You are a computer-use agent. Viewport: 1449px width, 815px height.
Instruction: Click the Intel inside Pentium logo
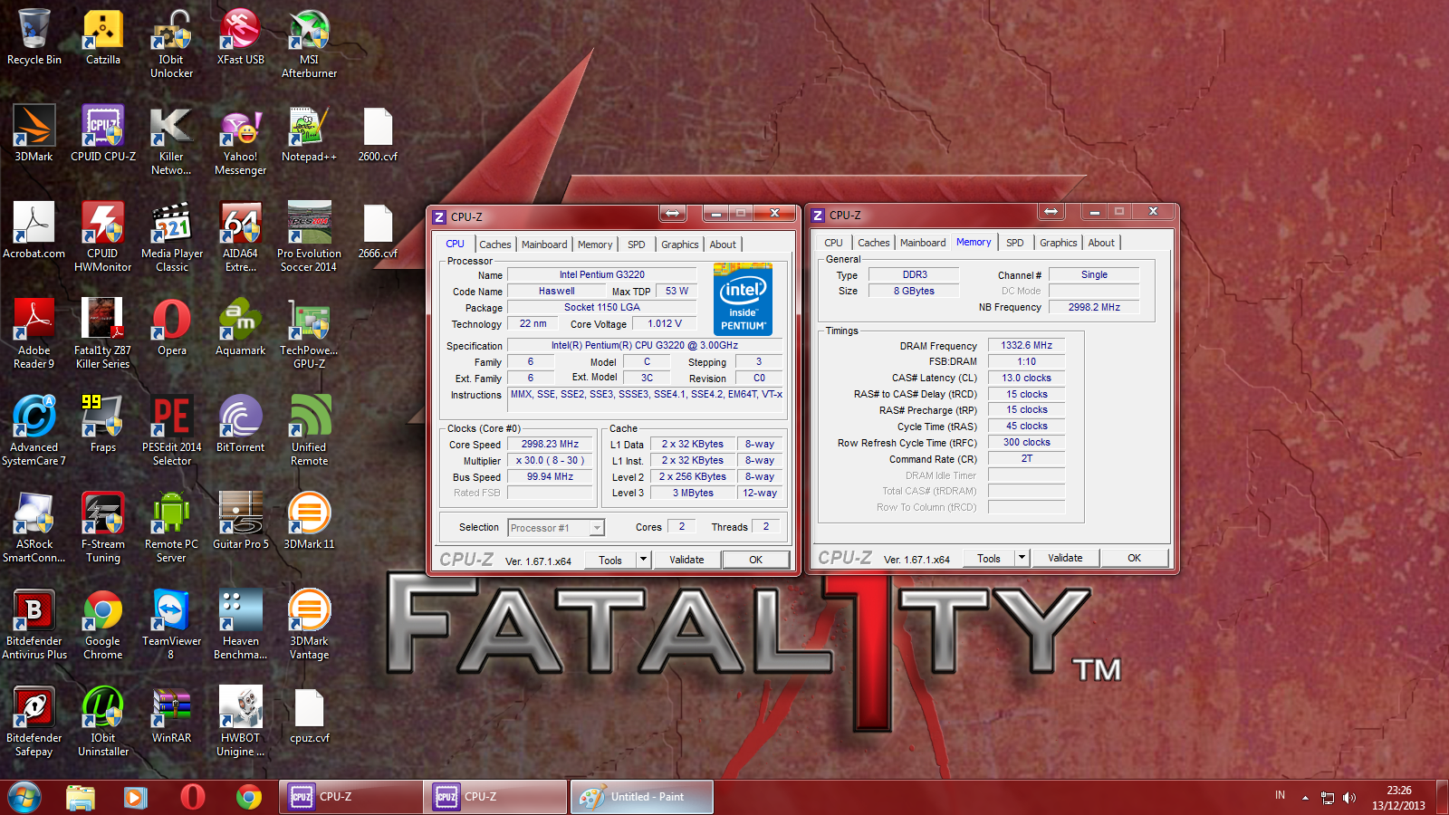tap(743, 300)
